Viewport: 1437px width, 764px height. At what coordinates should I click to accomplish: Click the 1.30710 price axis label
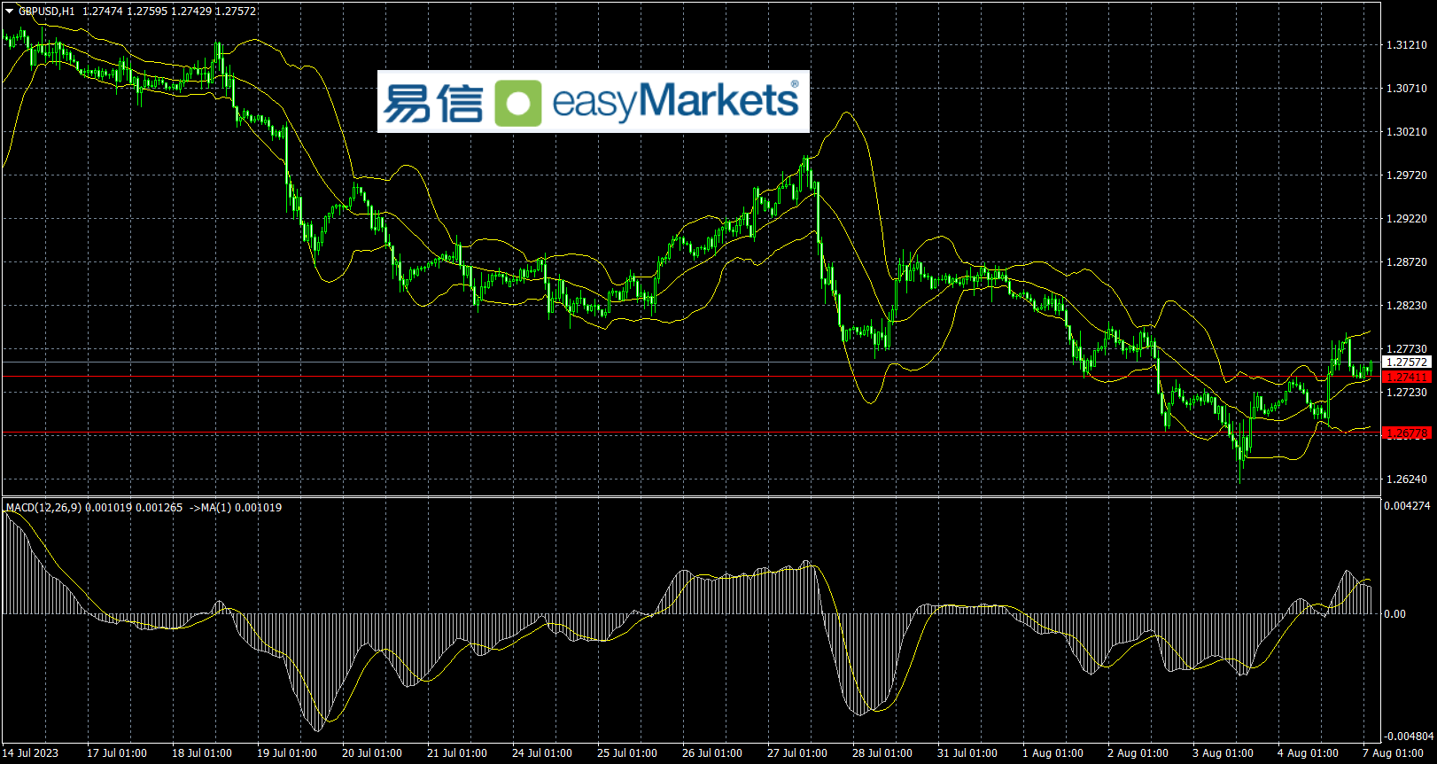click(x=1407, y=89)
